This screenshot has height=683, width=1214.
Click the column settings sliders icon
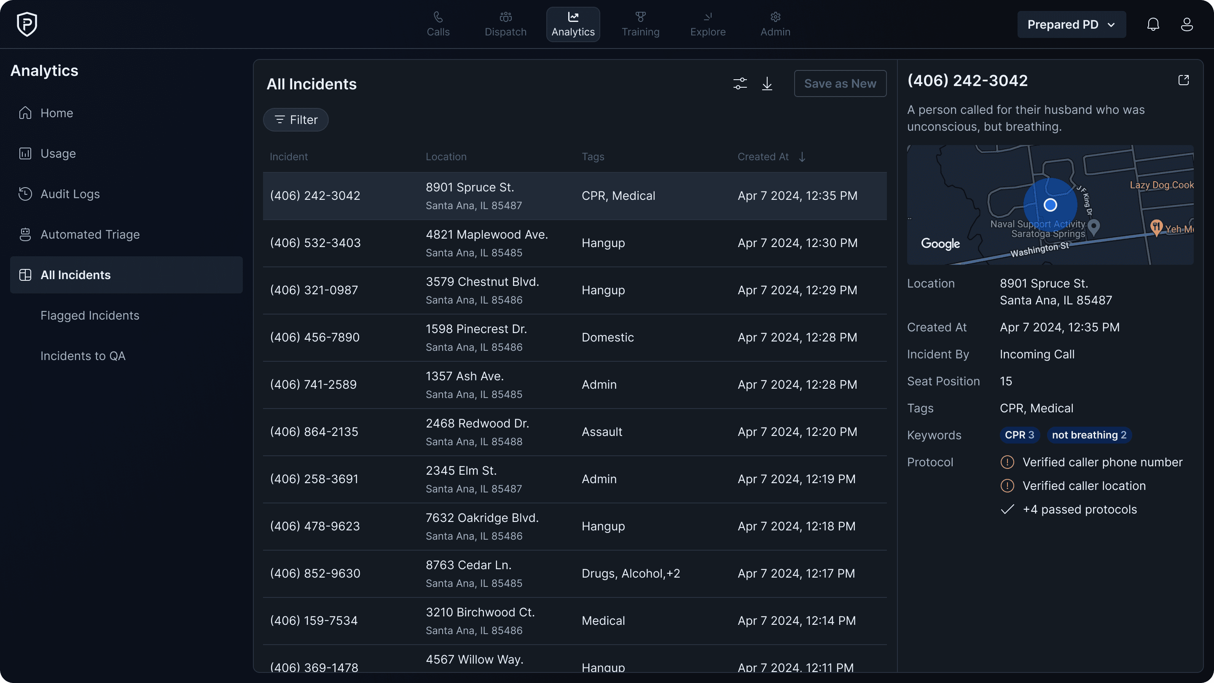pos(740,83)
